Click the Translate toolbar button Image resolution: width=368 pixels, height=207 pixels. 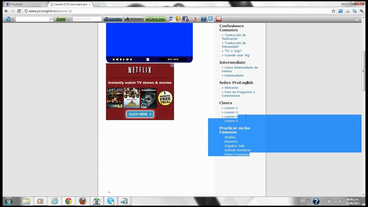point(113,19)
